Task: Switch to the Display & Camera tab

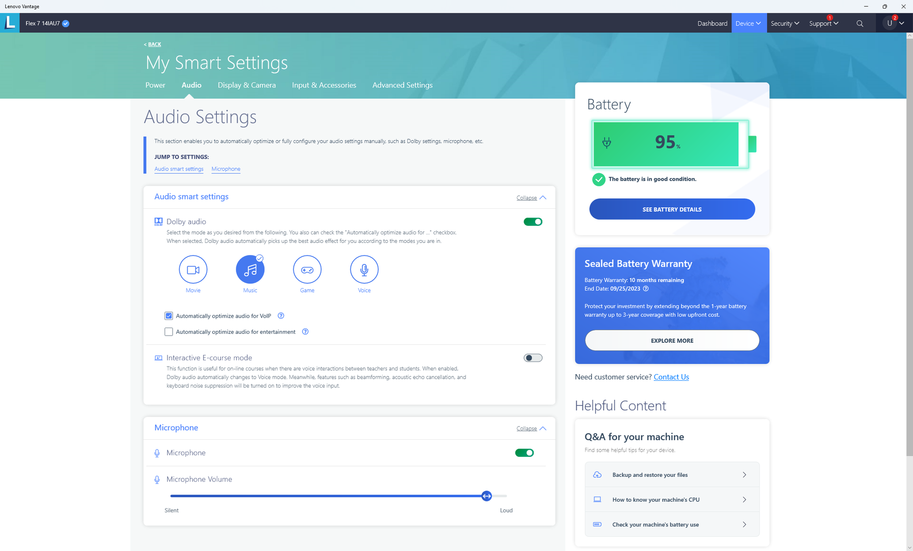Action: pyautogui.click(x=246, y=85)
